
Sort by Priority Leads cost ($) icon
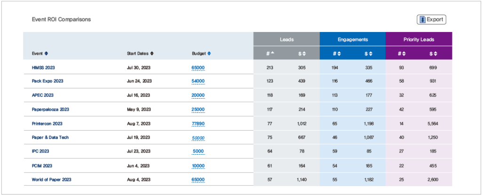(x=436, y=53)
